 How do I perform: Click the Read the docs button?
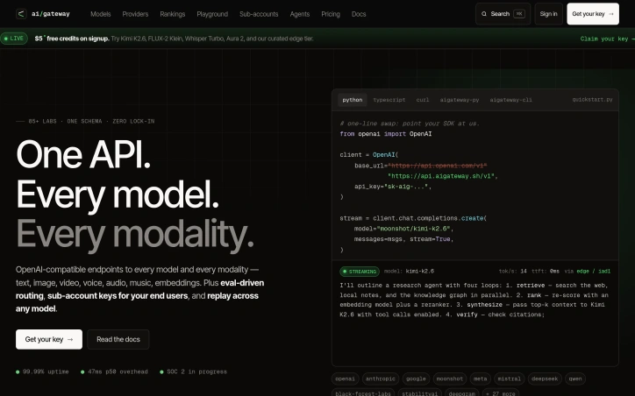click(118, 339)
